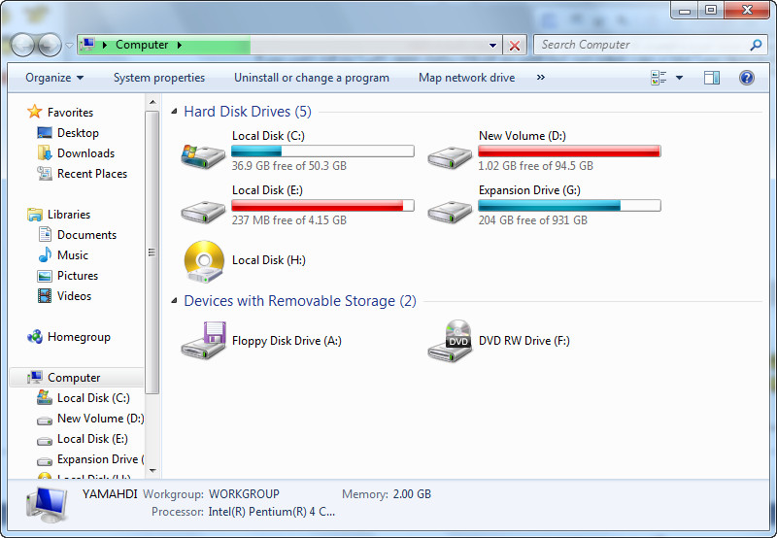Show more toolbar commands chevron
The width and height of the screenshot is (777, 538).
click(x=541, y=78)
